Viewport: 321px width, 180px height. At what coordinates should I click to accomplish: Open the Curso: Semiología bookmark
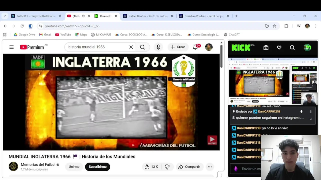click(203, 35)
